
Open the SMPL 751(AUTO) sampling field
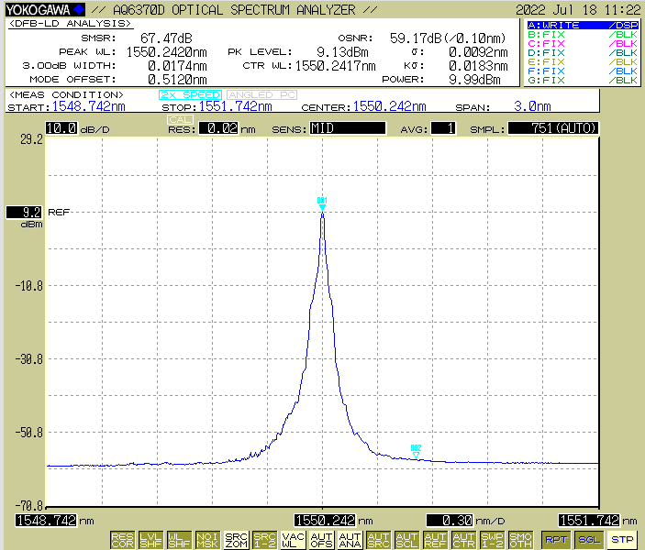click(x=553, y=128)
